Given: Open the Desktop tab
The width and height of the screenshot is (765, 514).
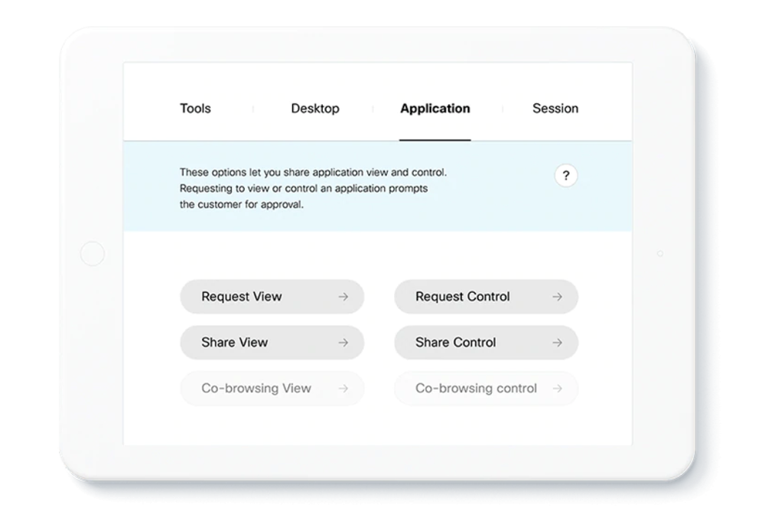Looking at the screenshot, I should [x=314, y=109].
